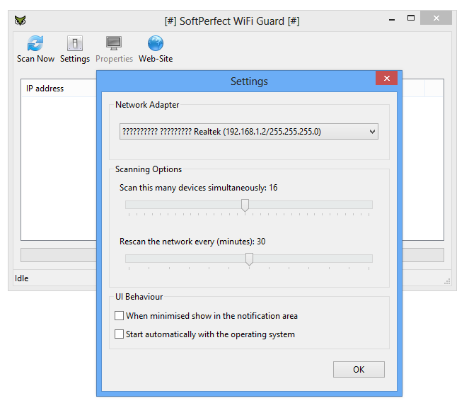This screenshot has height=413, width=469.
Task: Click the resize grip in main window corner
Action: (x=447, y=281)
